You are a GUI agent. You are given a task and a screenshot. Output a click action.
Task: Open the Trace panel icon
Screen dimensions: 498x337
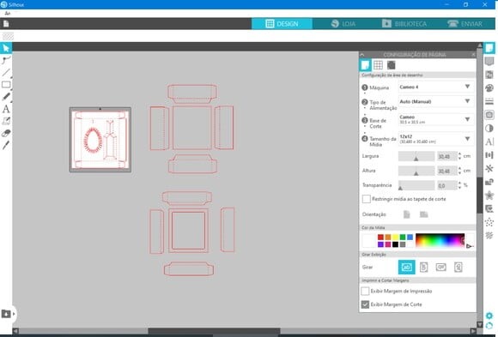pos(489,115)
